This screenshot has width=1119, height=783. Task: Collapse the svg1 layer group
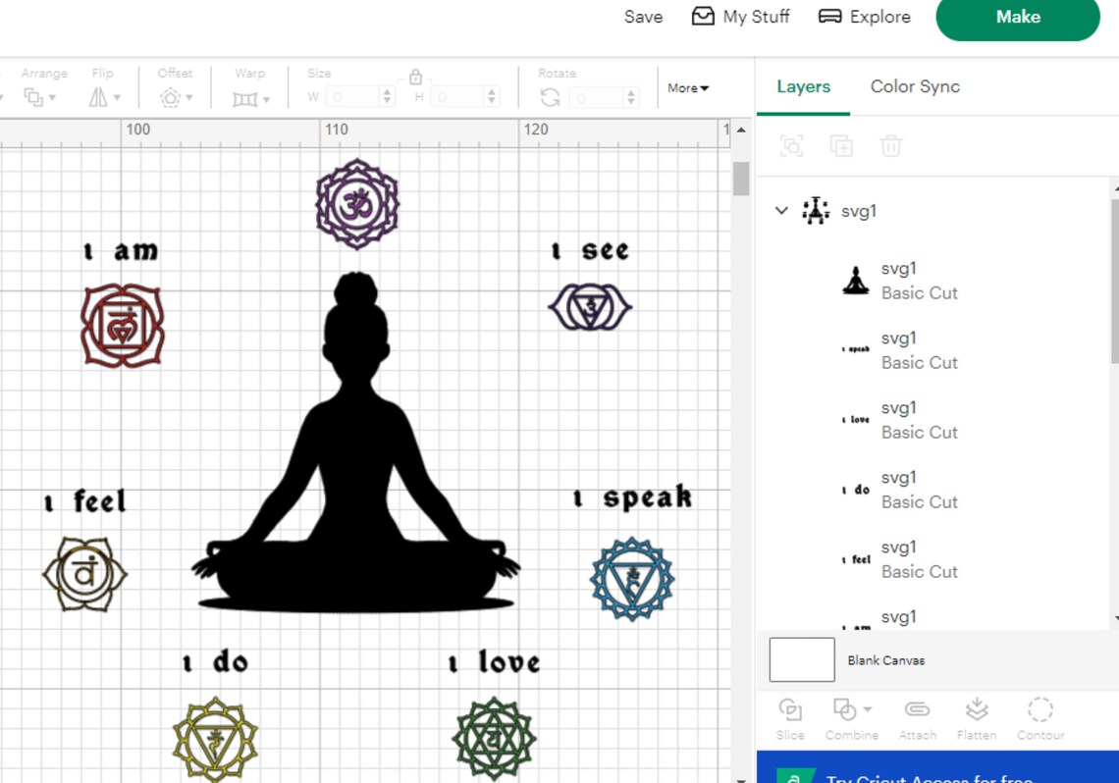[781, 210]
